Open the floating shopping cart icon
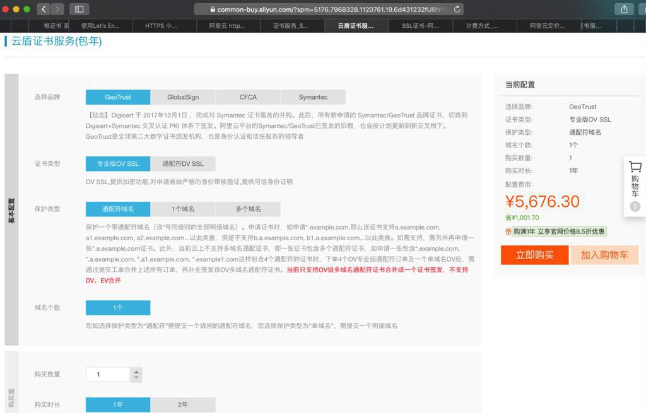The height and width of the screenshot is (413, 646). click(x=635, y=166)
